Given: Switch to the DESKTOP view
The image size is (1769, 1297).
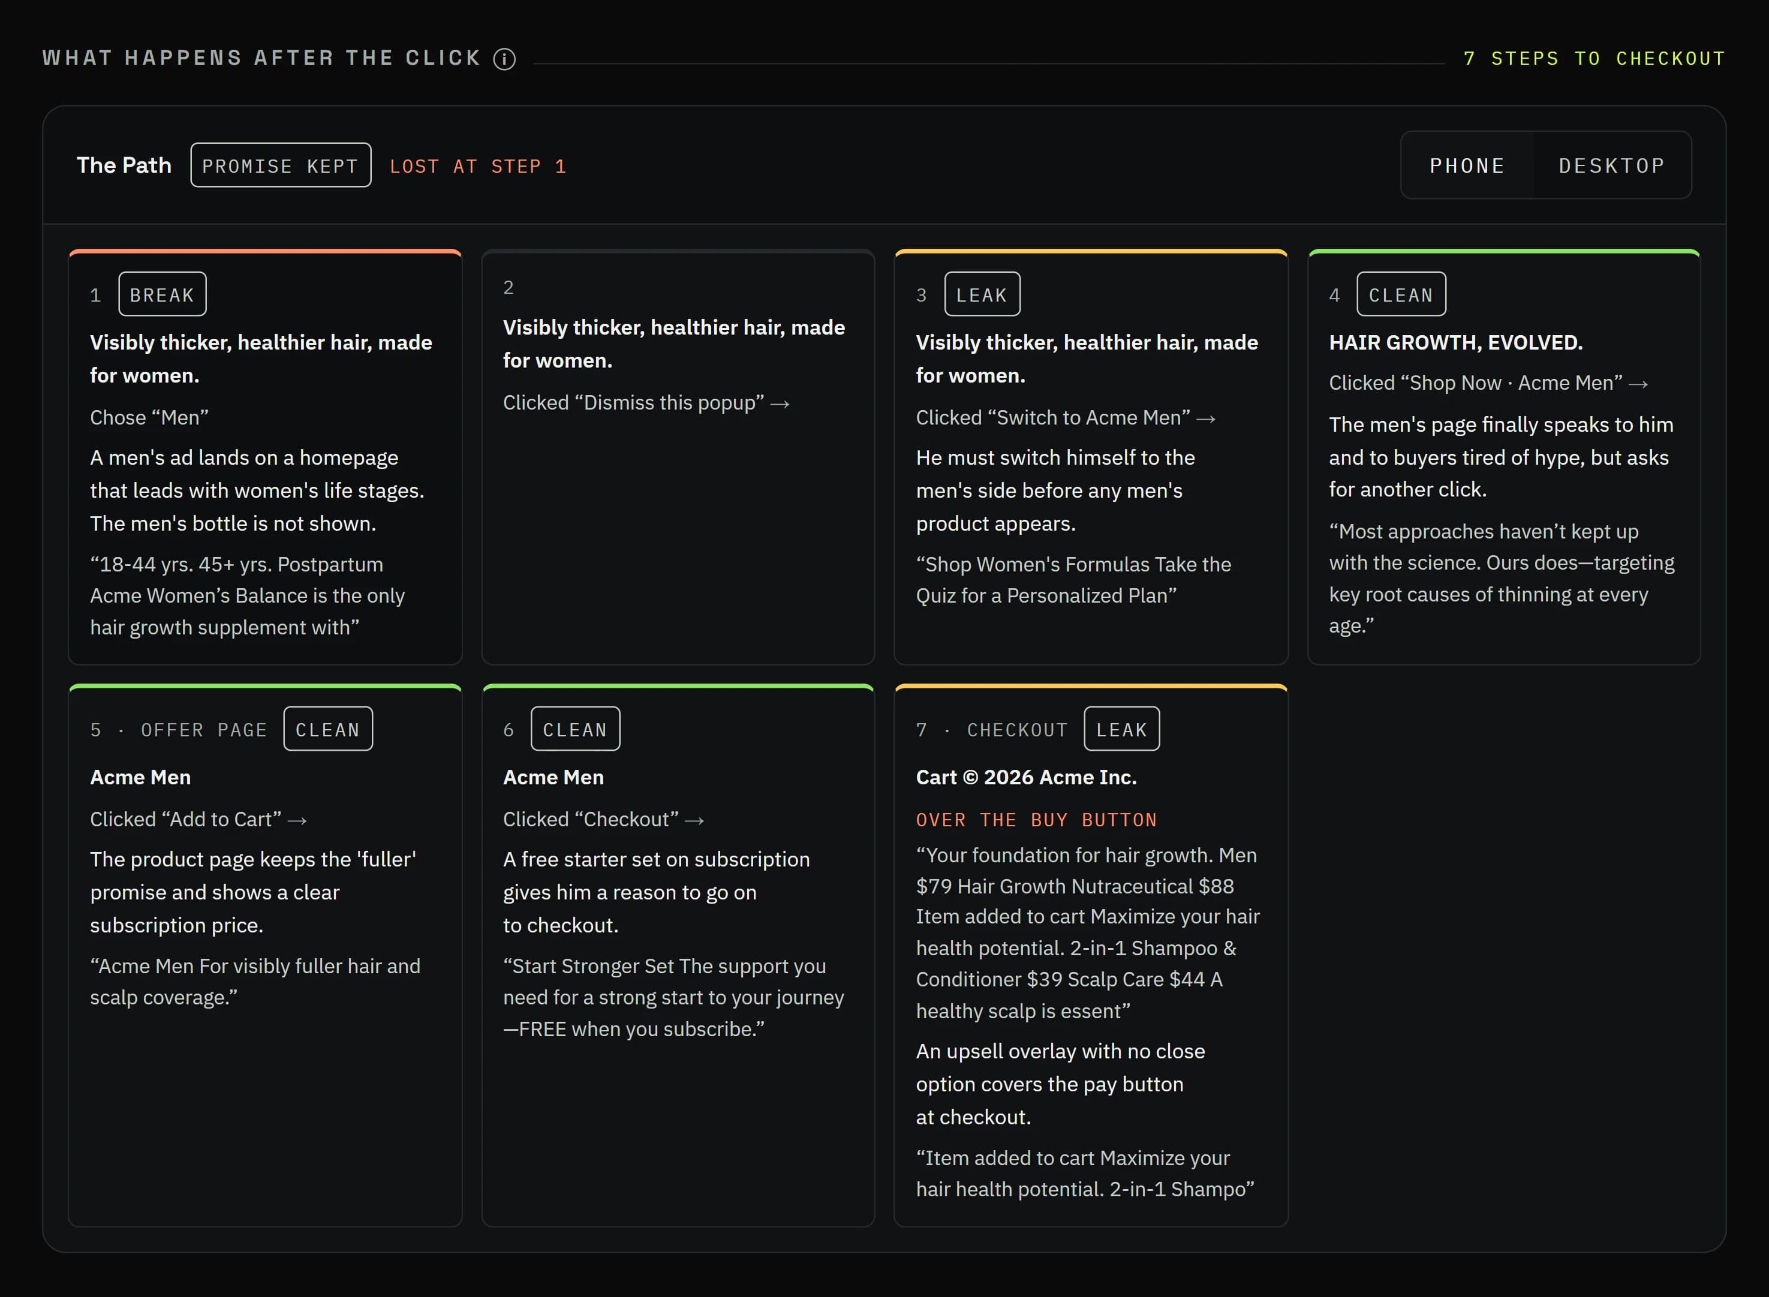Looking at the screenshot, I should pos(1611,165).
